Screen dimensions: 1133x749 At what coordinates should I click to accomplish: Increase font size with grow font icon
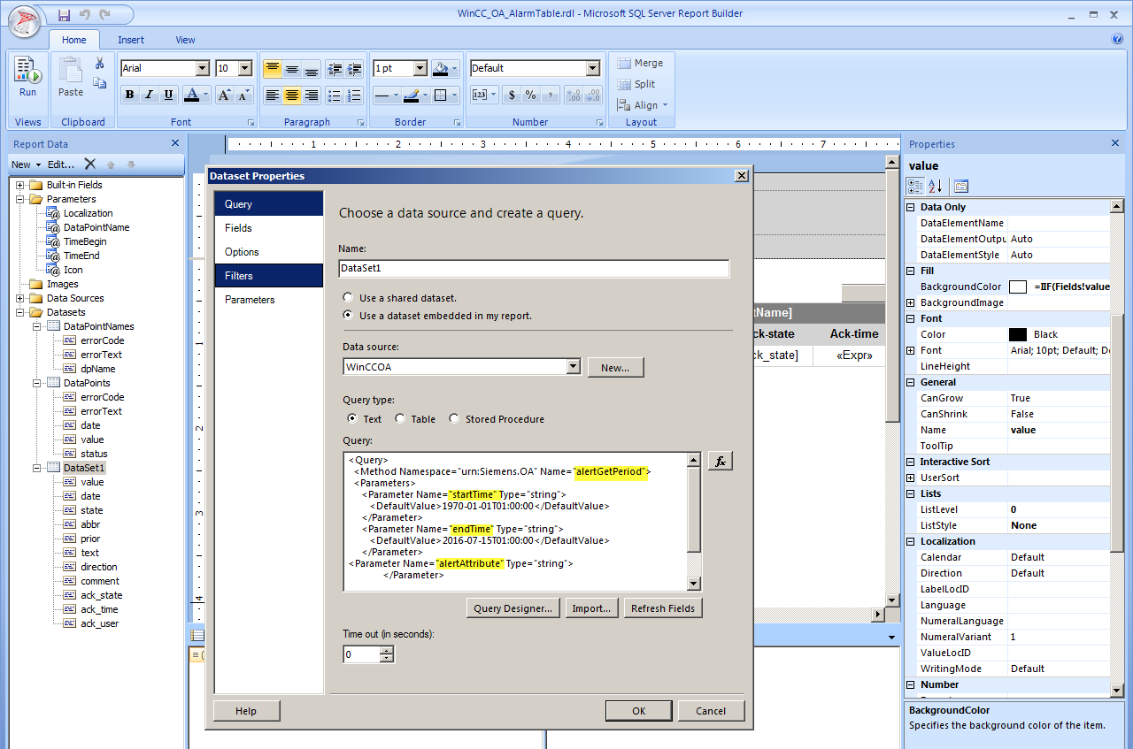[x=224, y=96]
